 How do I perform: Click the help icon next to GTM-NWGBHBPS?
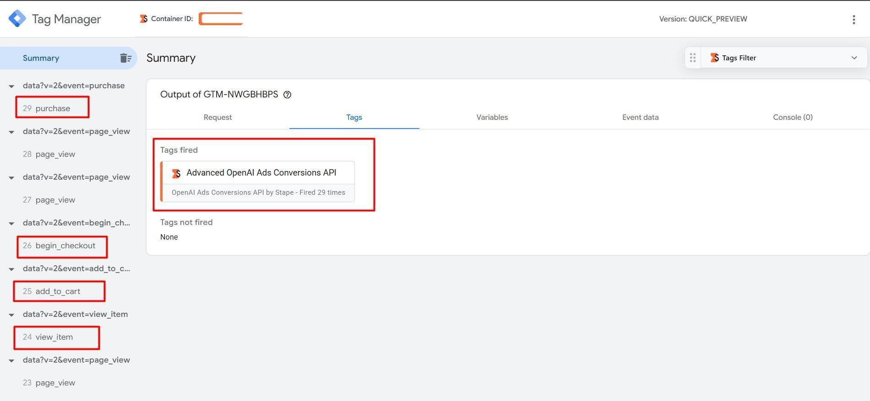pyautogui.click(x=287, y=95)
